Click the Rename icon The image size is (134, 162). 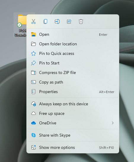(x=57, y=21)
